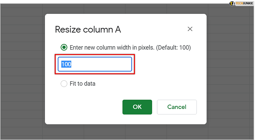255x140 pixels.
Task: Focus the column width input field
Action: pos(95,64)
